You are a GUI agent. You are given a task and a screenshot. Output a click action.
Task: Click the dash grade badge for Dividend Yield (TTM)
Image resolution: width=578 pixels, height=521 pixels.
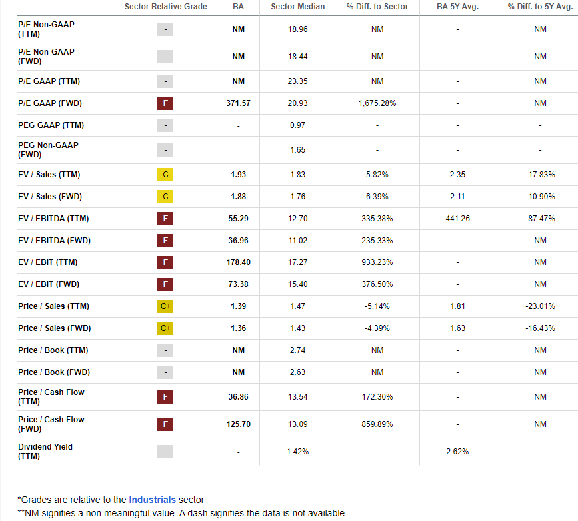165,451
